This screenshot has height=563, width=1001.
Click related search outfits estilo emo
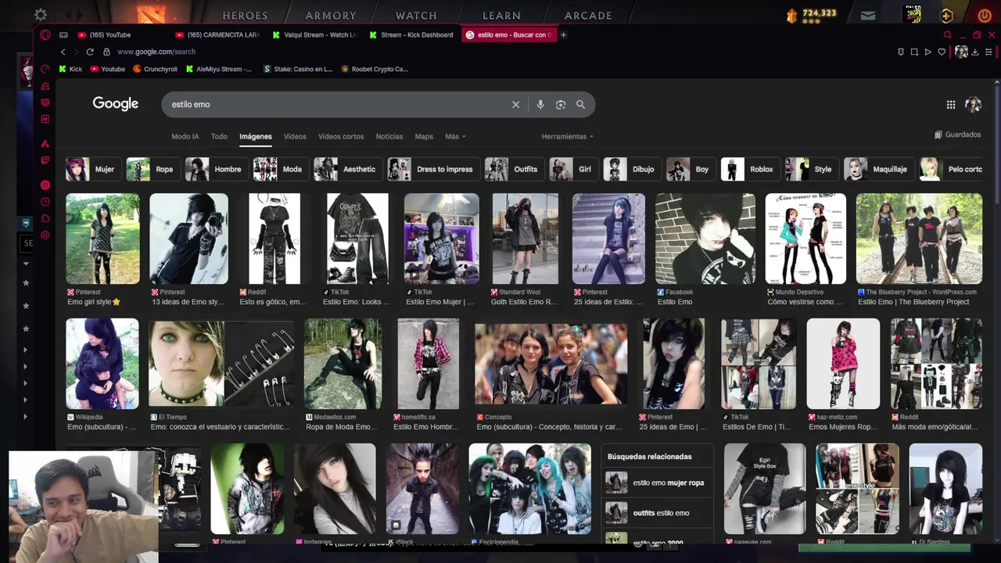(x=658, y=513)
